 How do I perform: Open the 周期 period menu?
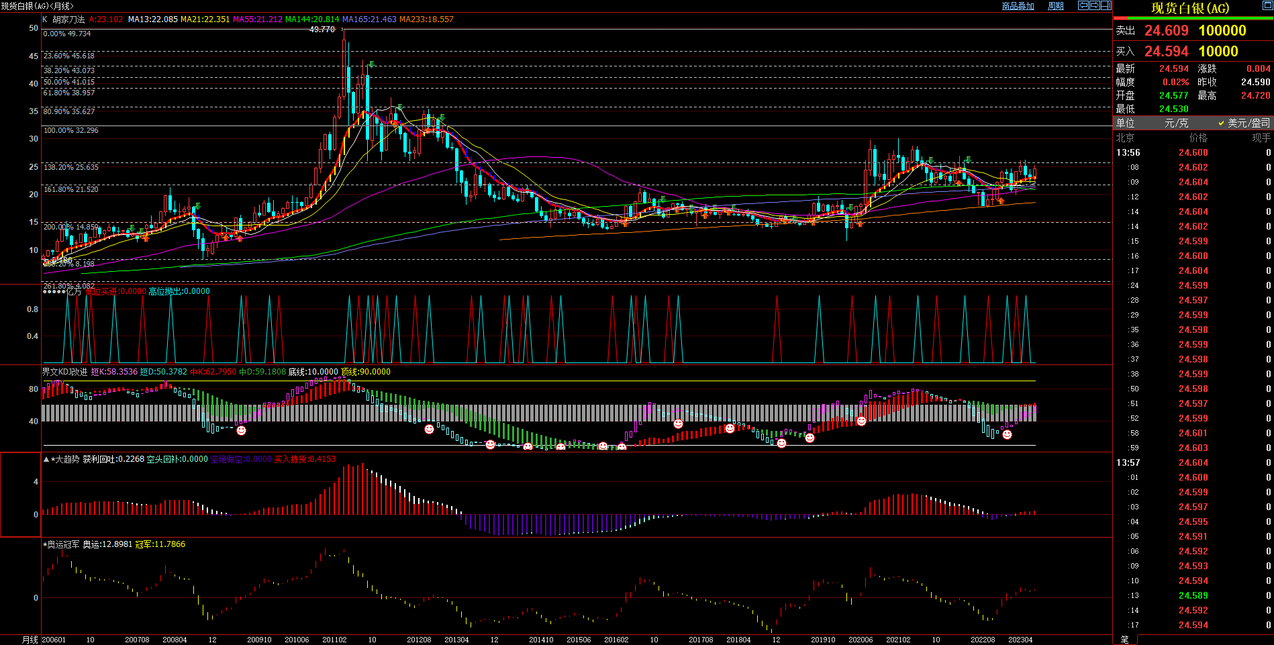coord(1056,6)
